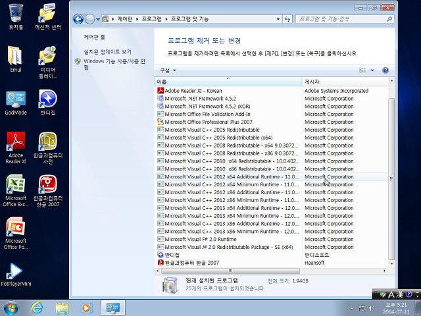Select Microsoft Office File Validation Add-In
The image size is (421, 316).
point(271,114)
